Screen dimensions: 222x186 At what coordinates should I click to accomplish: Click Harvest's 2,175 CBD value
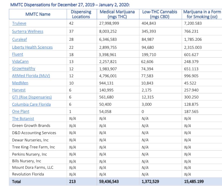147,90
